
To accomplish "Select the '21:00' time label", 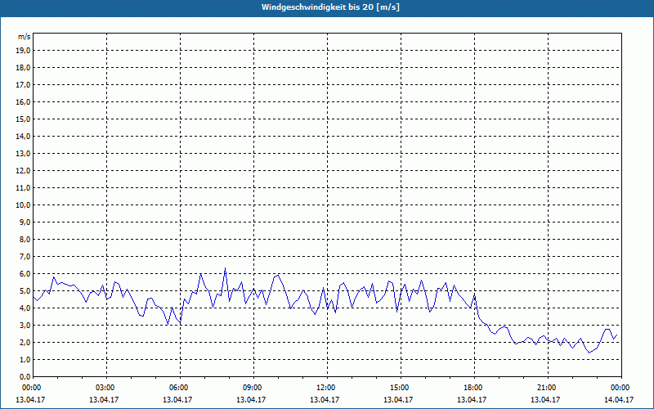I will tap(548, 388).
